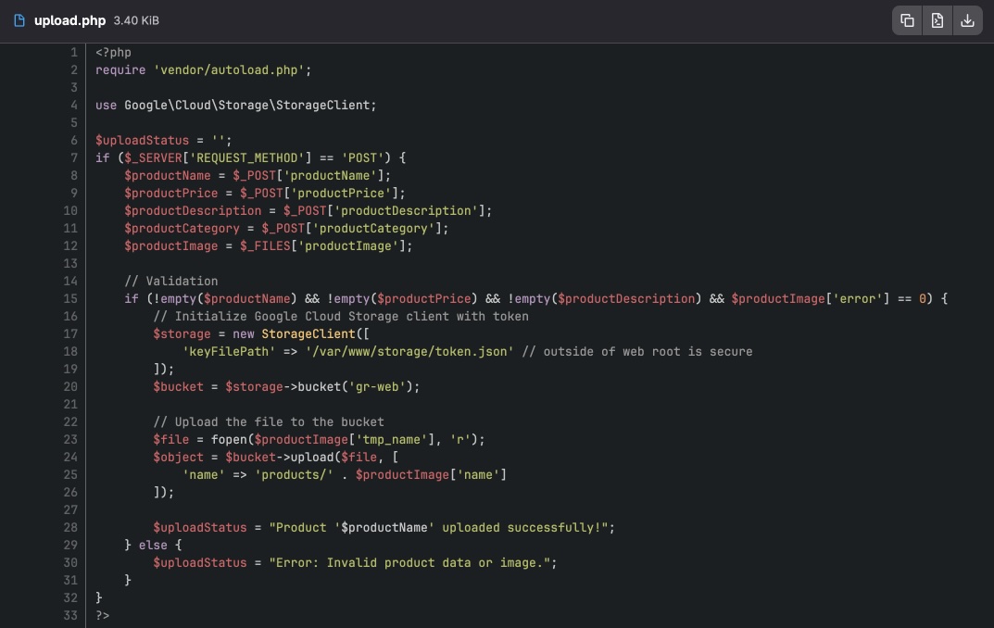Screen dimensions: 994x628
Task: Select line number 1
Action: tap(74, 52)
